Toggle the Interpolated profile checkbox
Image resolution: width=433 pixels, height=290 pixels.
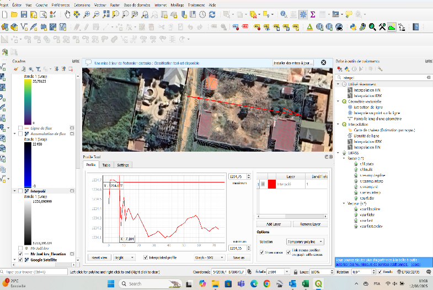click(x=146, y=257)
